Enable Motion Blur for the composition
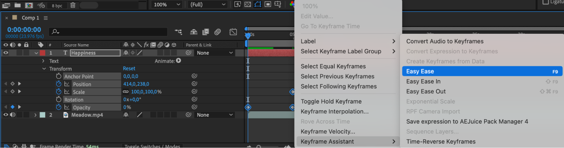The height and width of the screenshot is (148, 564). point(217,32)
